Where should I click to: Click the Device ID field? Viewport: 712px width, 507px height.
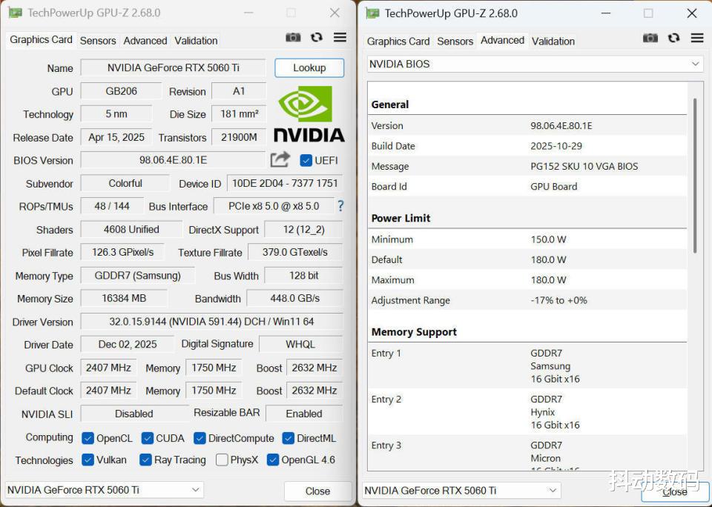[x=285, y=183]
